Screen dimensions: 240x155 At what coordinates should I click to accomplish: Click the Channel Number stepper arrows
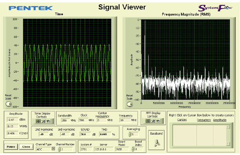point(59,149)
